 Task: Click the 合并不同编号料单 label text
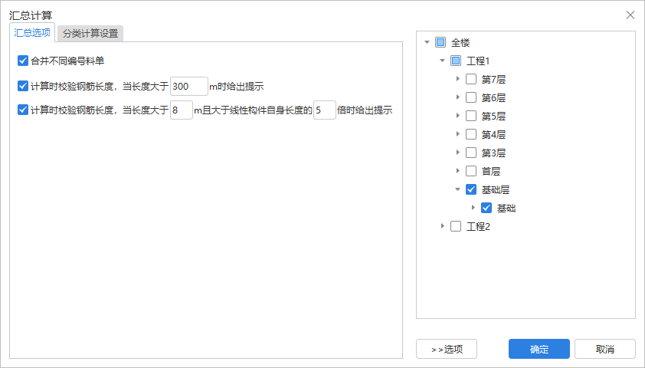point(67,61)
